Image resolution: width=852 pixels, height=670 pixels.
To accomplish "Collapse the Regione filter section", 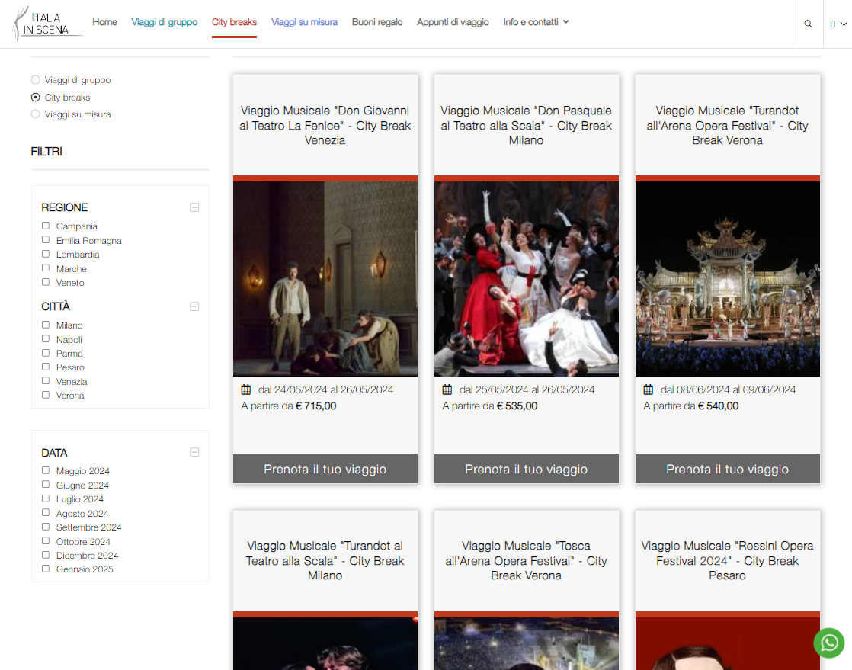I will (194, 207).
